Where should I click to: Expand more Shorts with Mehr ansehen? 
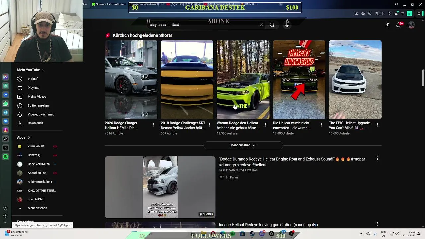(243, 145)
